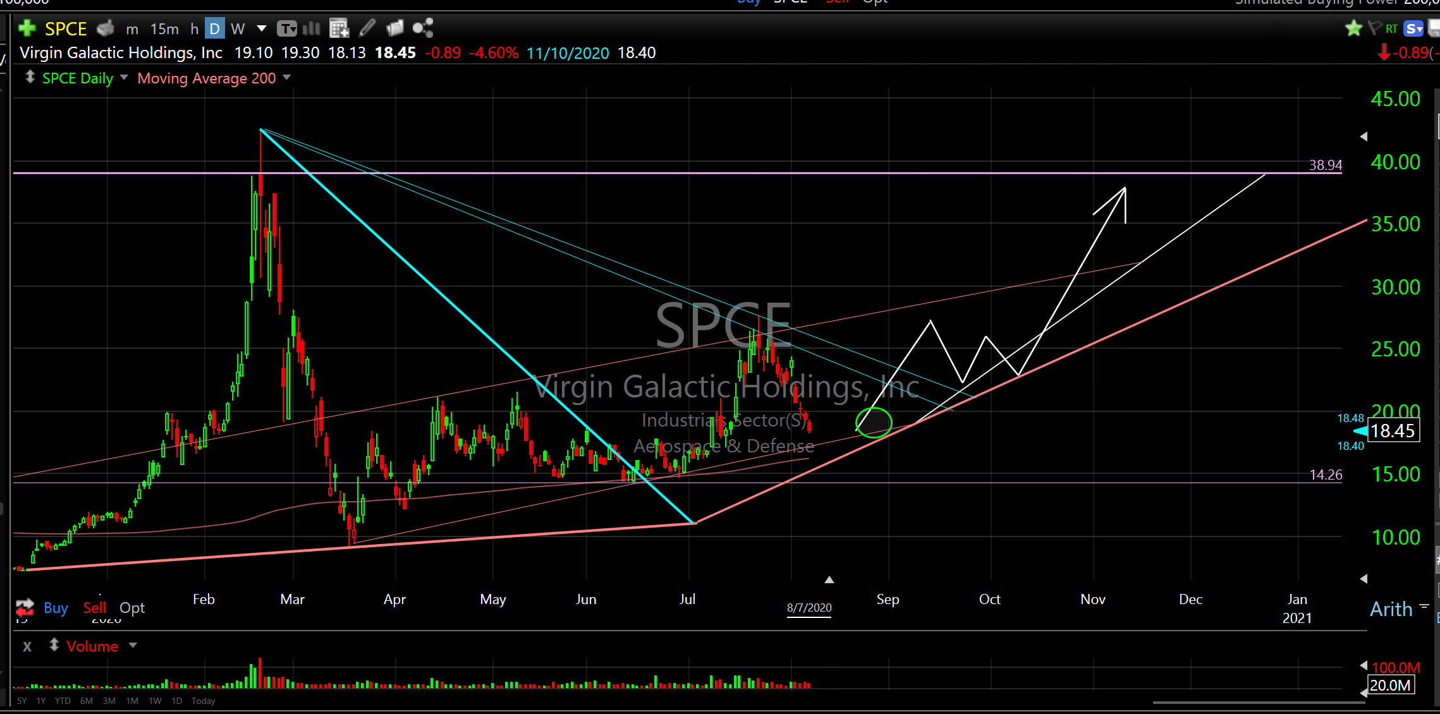The height and width of the screenshot is (714, 1440).
Task: Open the chart folder icon
Action: [394, 28]
